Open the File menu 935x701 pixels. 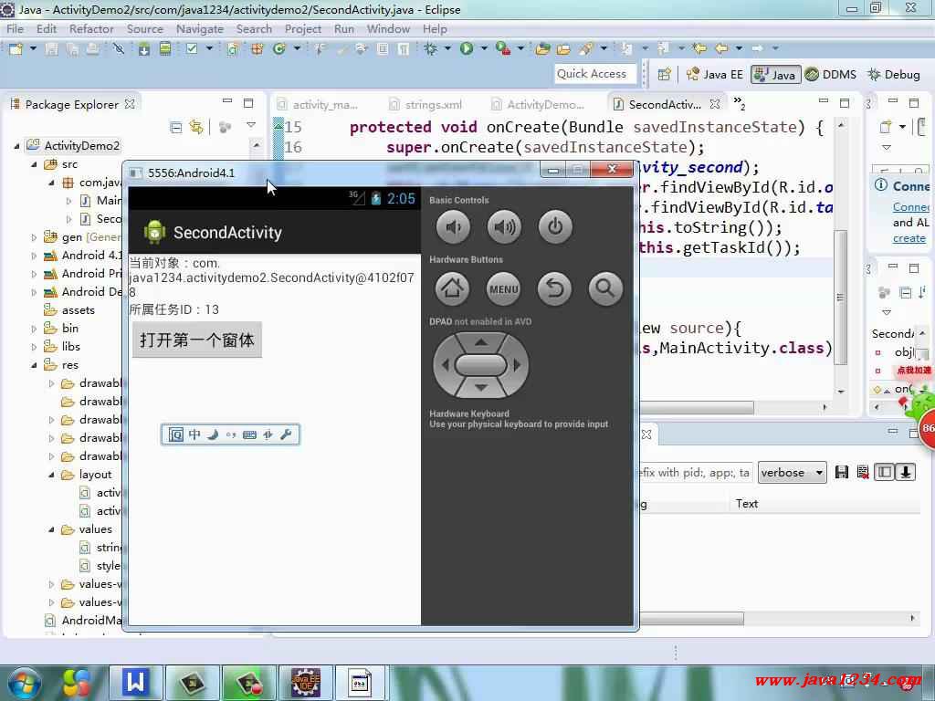coord(15,28)
